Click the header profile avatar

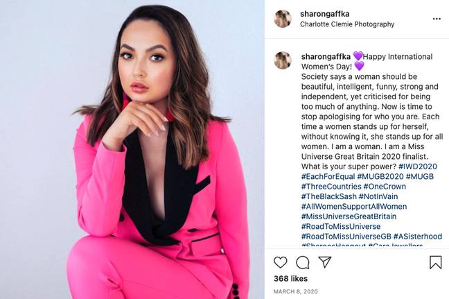click(x=283, y=19)
